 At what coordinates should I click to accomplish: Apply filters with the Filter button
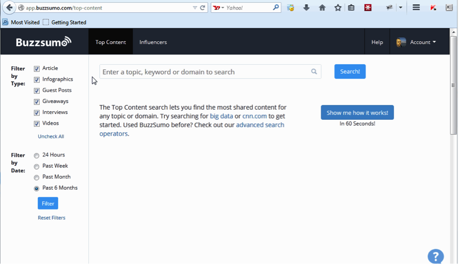[x=48, y=204]
